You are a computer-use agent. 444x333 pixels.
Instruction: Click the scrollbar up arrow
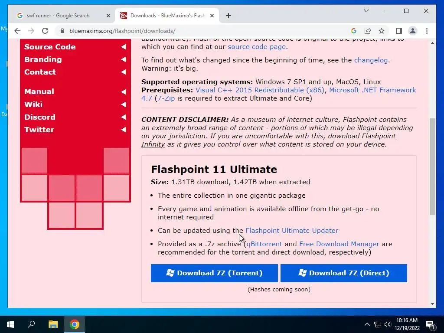[x=432, y=43]
